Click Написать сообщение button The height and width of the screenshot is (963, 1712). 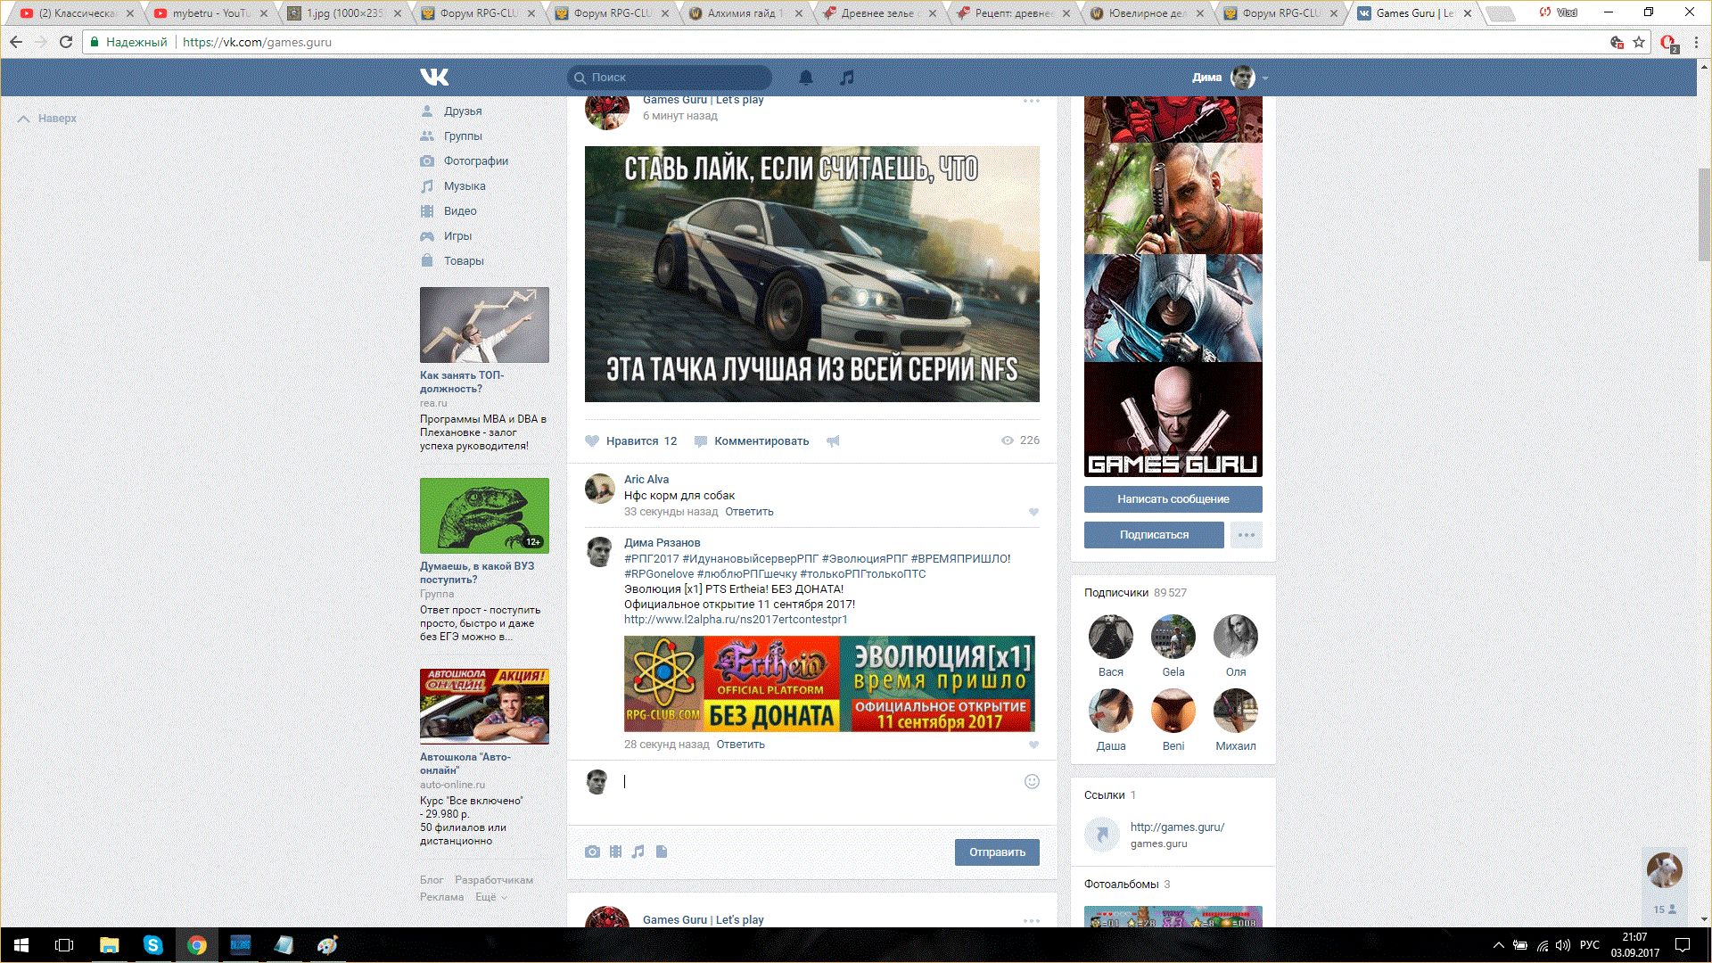[x=1173, y=499]
